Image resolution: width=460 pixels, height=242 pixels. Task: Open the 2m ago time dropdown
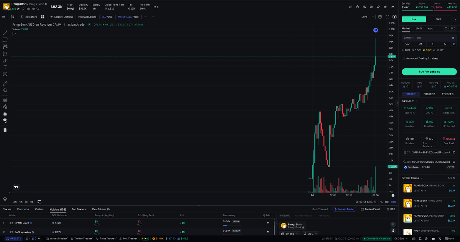290,234
